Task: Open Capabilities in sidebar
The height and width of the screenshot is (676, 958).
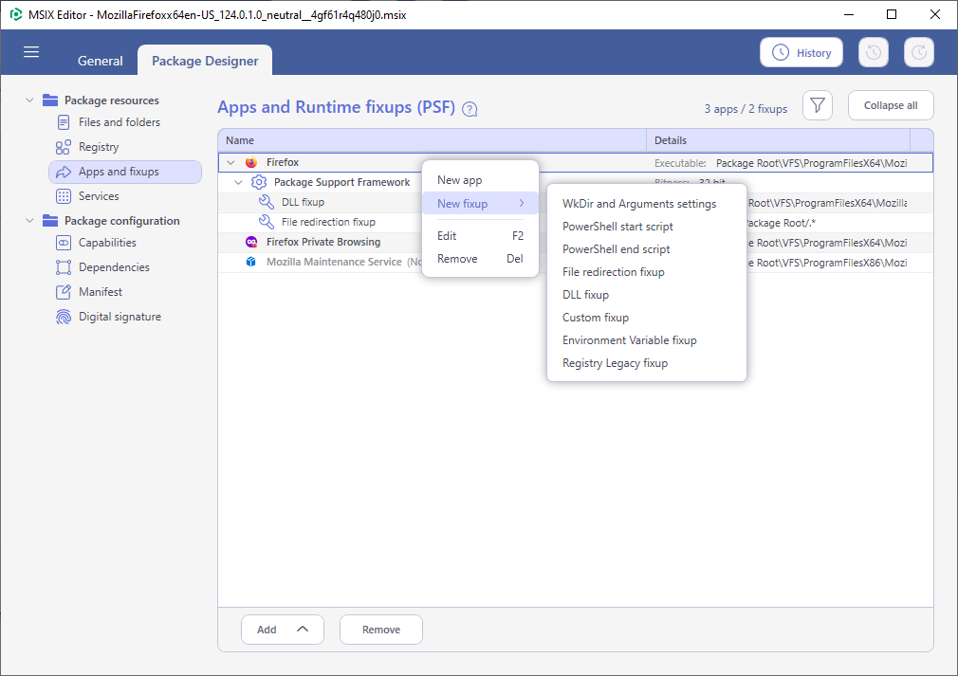Action: tap(107, 243)
